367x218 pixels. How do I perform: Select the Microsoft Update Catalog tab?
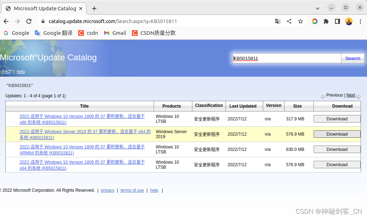pyautogui.click(x=44, y=9)
